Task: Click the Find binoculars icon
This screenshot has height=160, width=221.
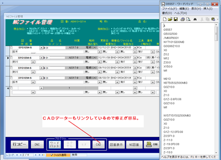Action: click(x=195, y=19)
